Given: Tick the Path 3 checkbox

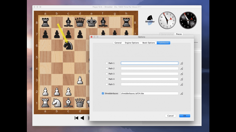Looking at the screenshot, I should (107, 74).
